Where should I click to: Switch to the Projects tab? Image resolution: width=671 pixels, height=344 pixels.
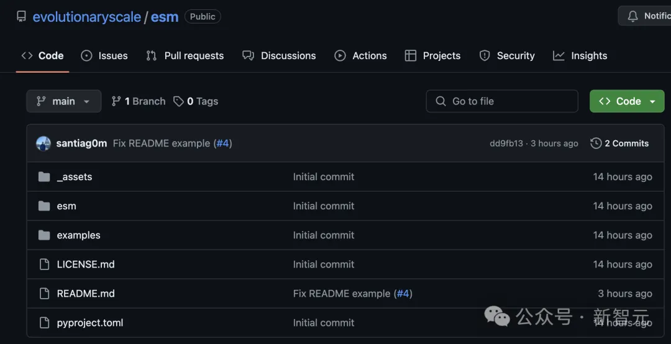432,56
